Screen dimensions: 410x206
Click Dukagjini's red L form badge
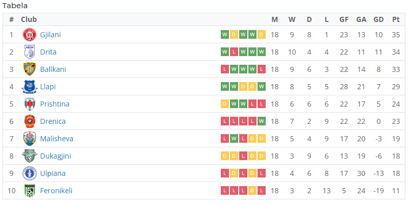coord(243,156)
